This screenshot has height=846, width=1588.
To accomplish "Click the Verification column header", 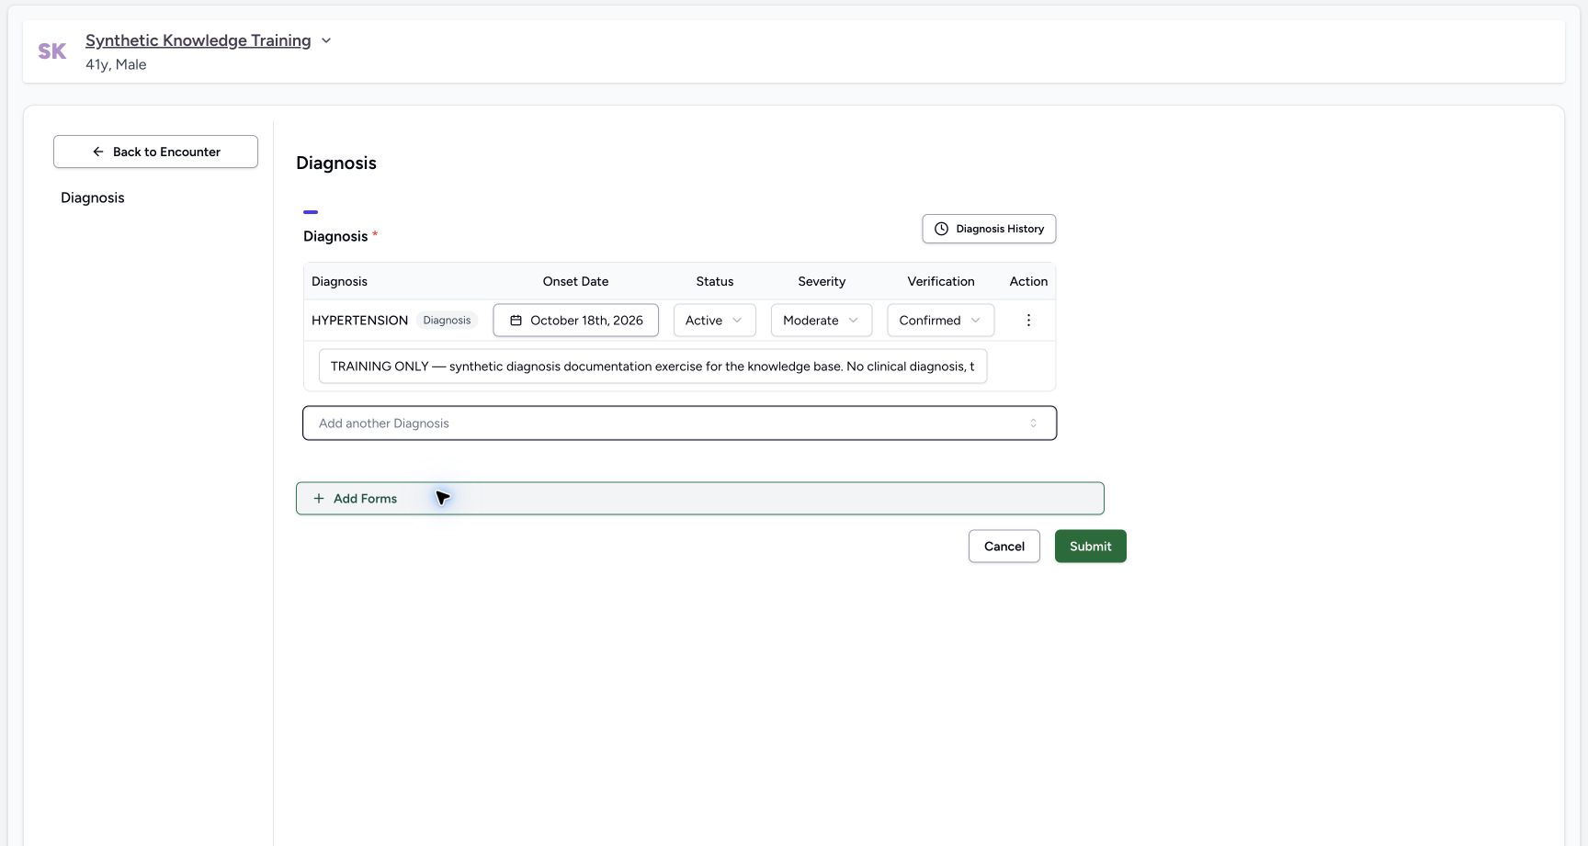I will (940, 282).
